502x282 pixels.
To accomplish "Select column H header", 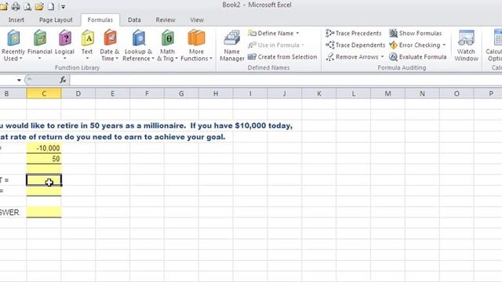I will (216, 94).
